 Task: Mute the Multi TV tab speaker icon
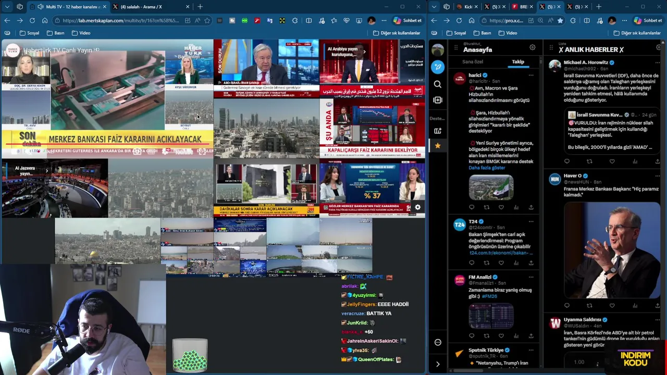tap(40, 7)
